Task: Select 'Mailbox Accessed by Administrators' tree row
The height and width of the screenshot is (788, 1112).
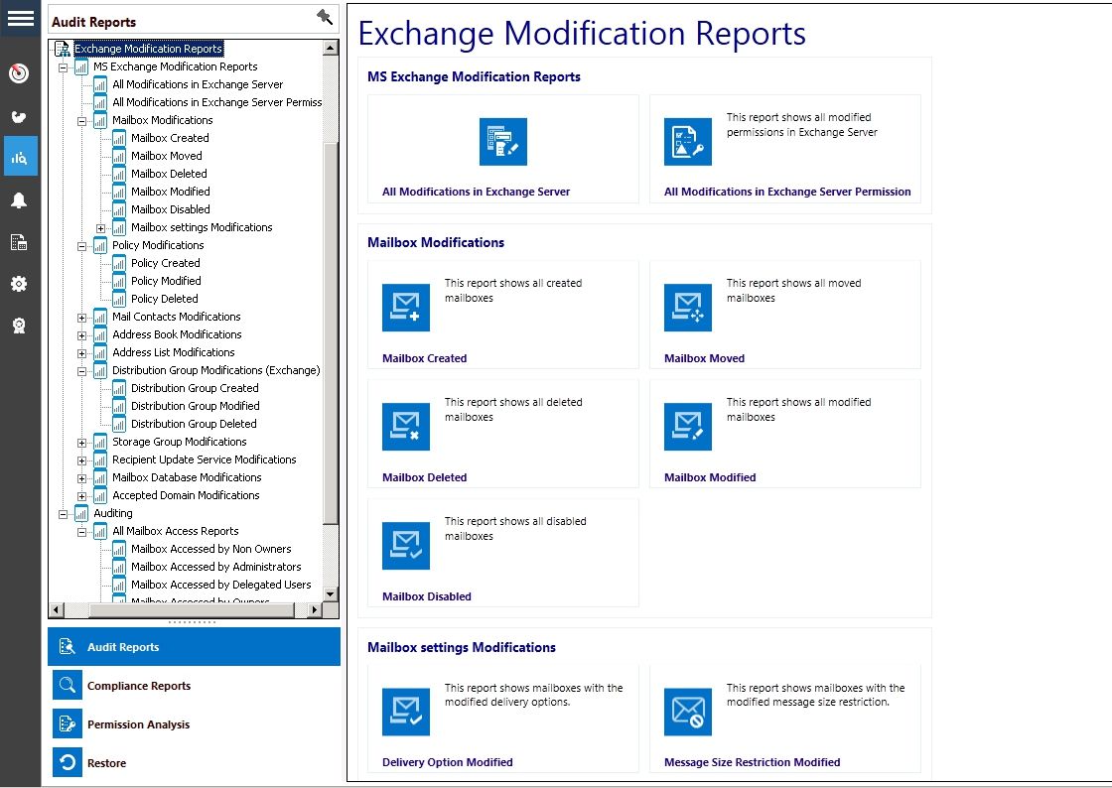Action: (x=215, y=567)
